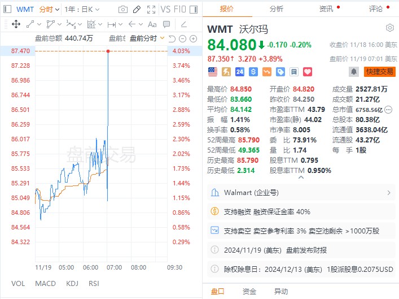
Task: Expand wave pattern tool options arrow
Action: pyautogui.click(x=80, y=24)
